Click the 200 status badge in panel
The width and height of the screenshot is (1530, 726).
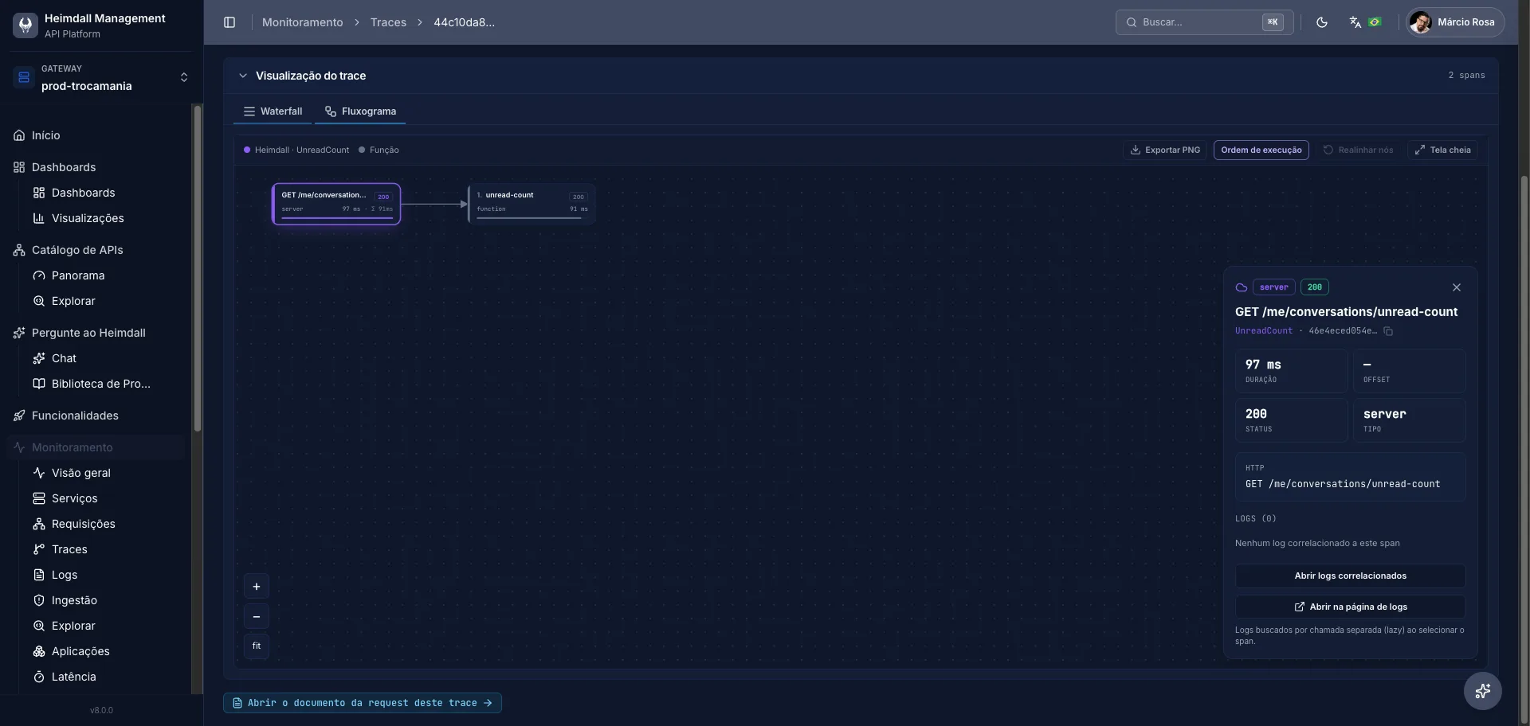[1314, 287]
